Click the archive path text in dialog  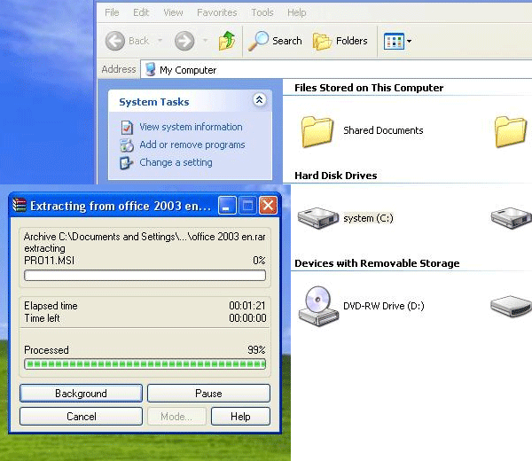coord(145,237)
